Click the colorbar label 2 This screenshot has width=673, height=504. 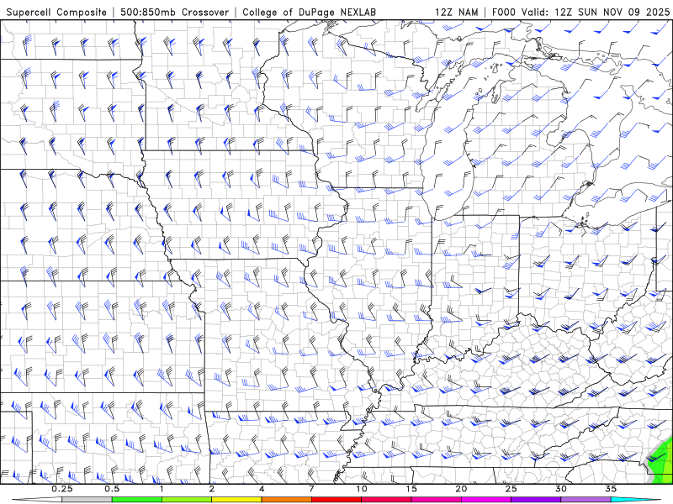click(212, 489)
